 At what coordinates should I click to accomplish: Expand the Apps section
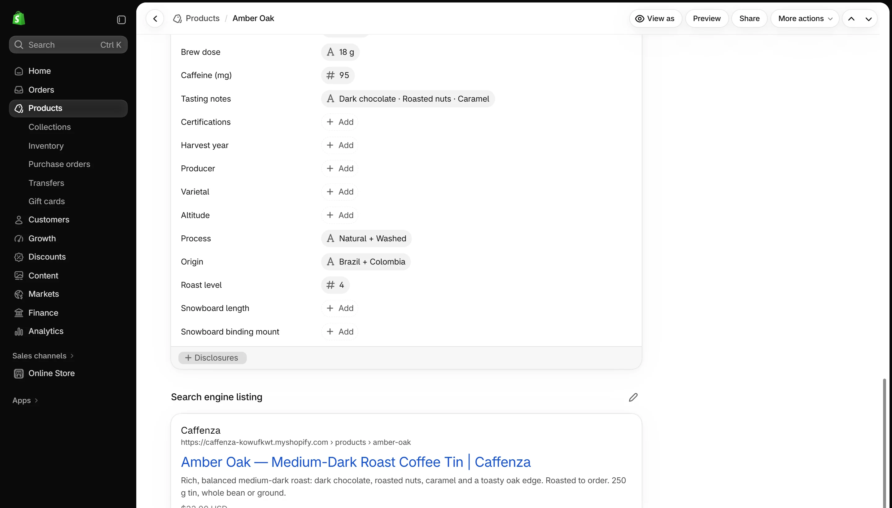pos(25,400)
